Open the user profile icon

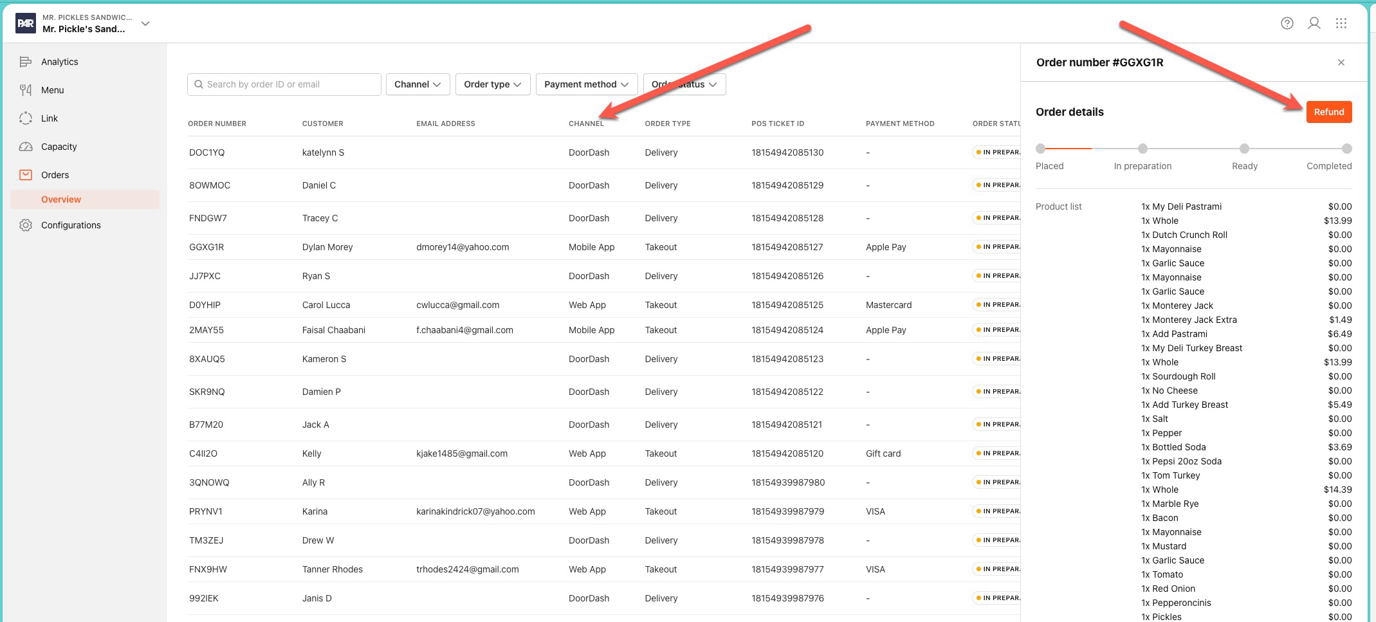point(1314,23)
